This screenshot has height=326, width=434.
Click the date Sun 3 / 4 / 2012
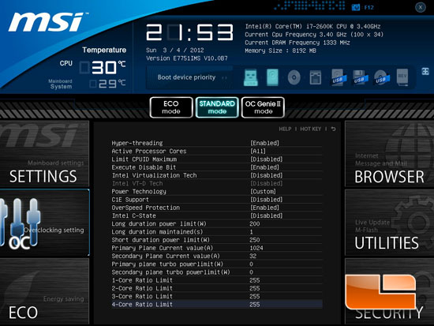tap(175, 51)
